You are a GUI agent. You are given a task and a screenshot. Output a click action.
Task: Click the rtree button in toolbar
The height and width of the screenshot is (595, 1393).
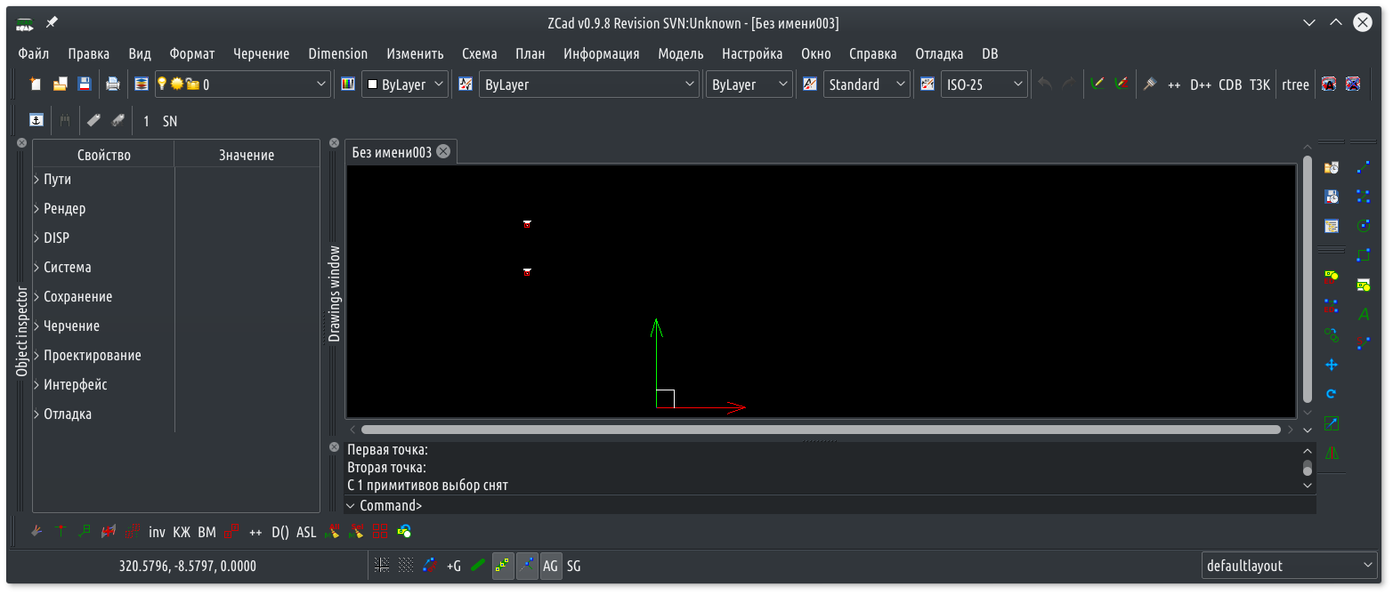[1295, 84]
